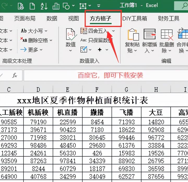The image size is (188, 182).
Task: Click the search magnifier icon in title bar
Action: click(x=185, y=5)
